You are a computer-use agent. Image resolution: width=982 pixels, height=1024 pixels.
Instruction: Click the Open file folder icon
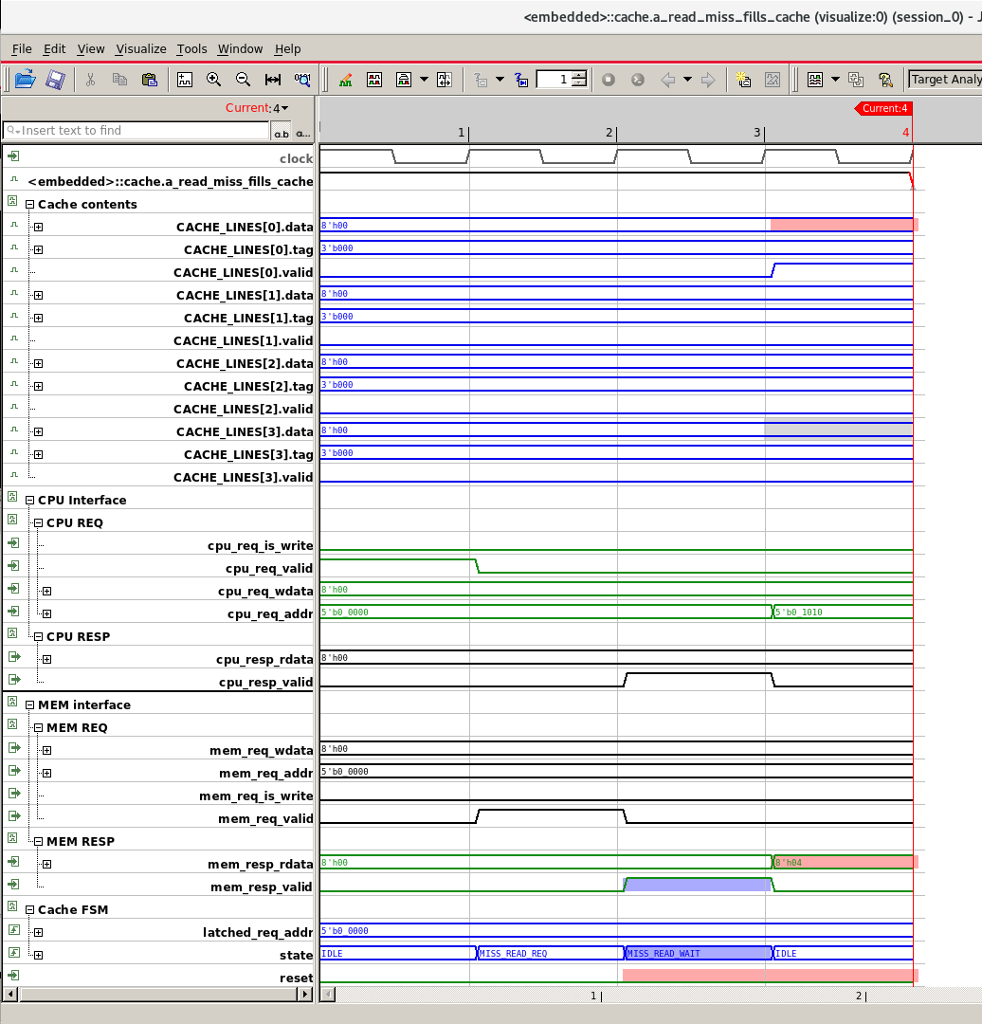click(25, 80)
